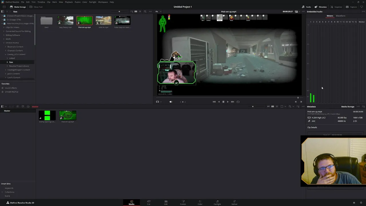366x206 pixels.
Task: Expand the C:\Users\Freak\Videos drive entry
Action: pos(3,16)
